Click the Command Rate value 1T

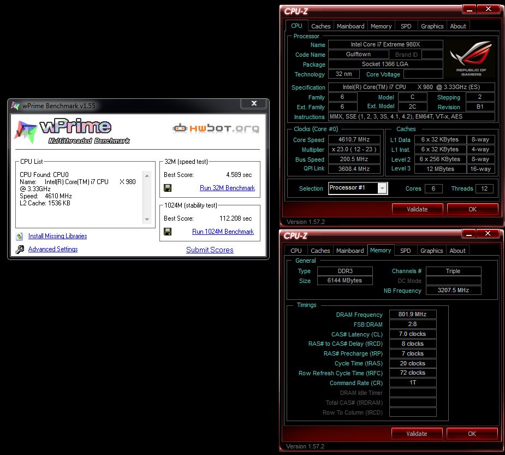click(x=413, y=383)
